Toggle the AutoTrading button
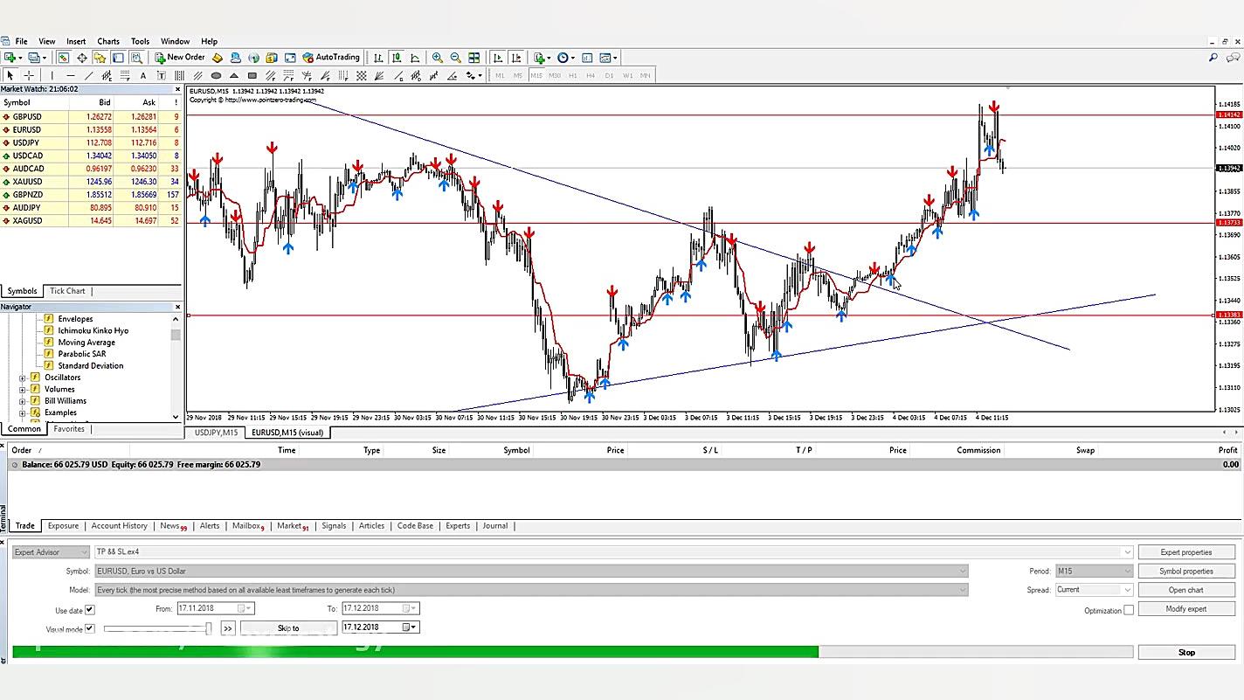 pyautogui.click(x=331, y=58)
